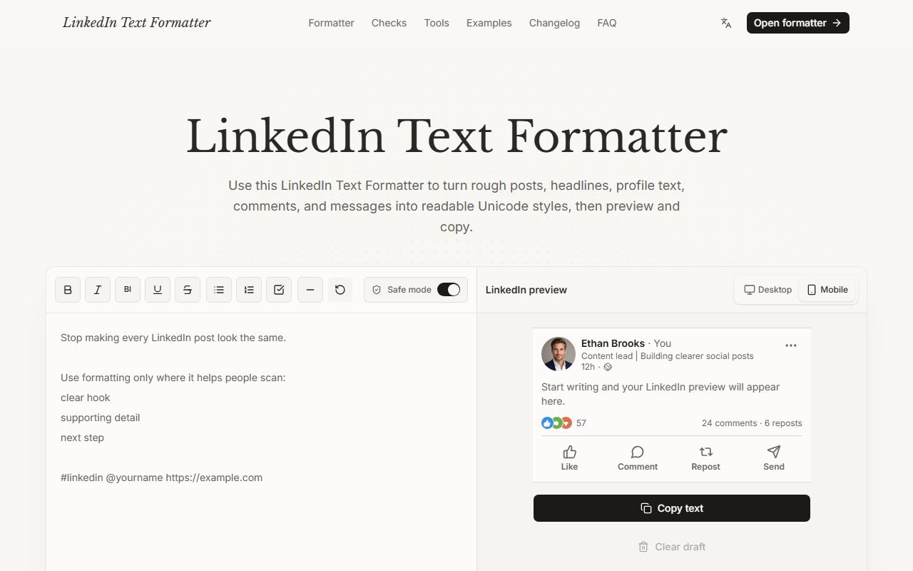This screenshot has width=913, height=571.
Task: Click the text editor area
Action: click(x=261, y=443)
